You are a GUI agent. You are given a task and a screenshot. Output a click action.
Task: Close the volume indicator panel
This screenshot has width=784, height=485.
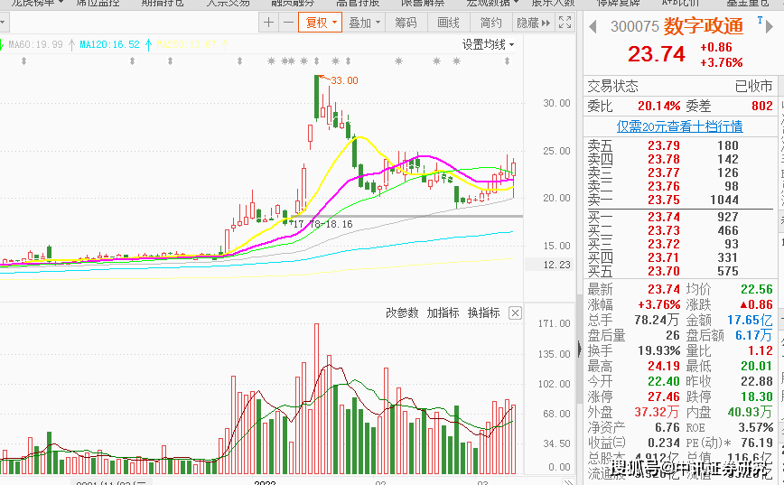(515, 313)
